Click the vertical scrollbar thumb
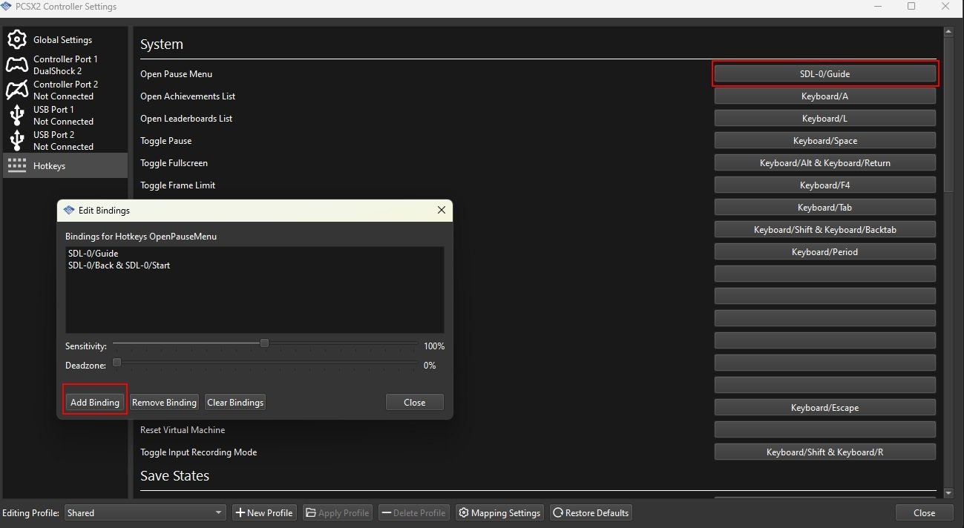 tap(948, 115)
